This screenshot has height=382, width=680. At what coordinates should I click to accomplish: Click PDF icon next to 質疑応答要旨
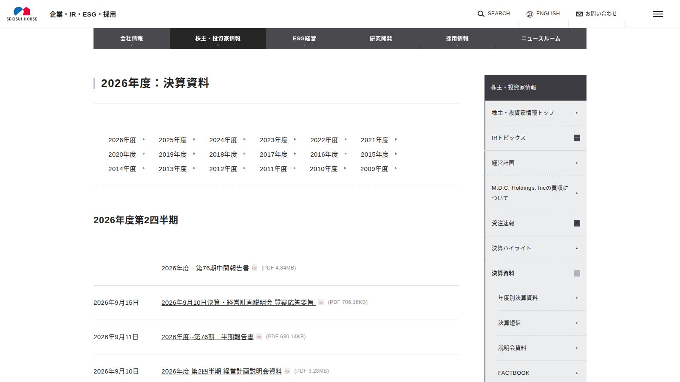pos(321,302)
